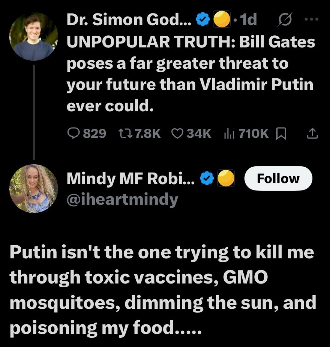Open Mindy MF Robi... display name
The width and height of the screenshot is (330, 347).
131,179
